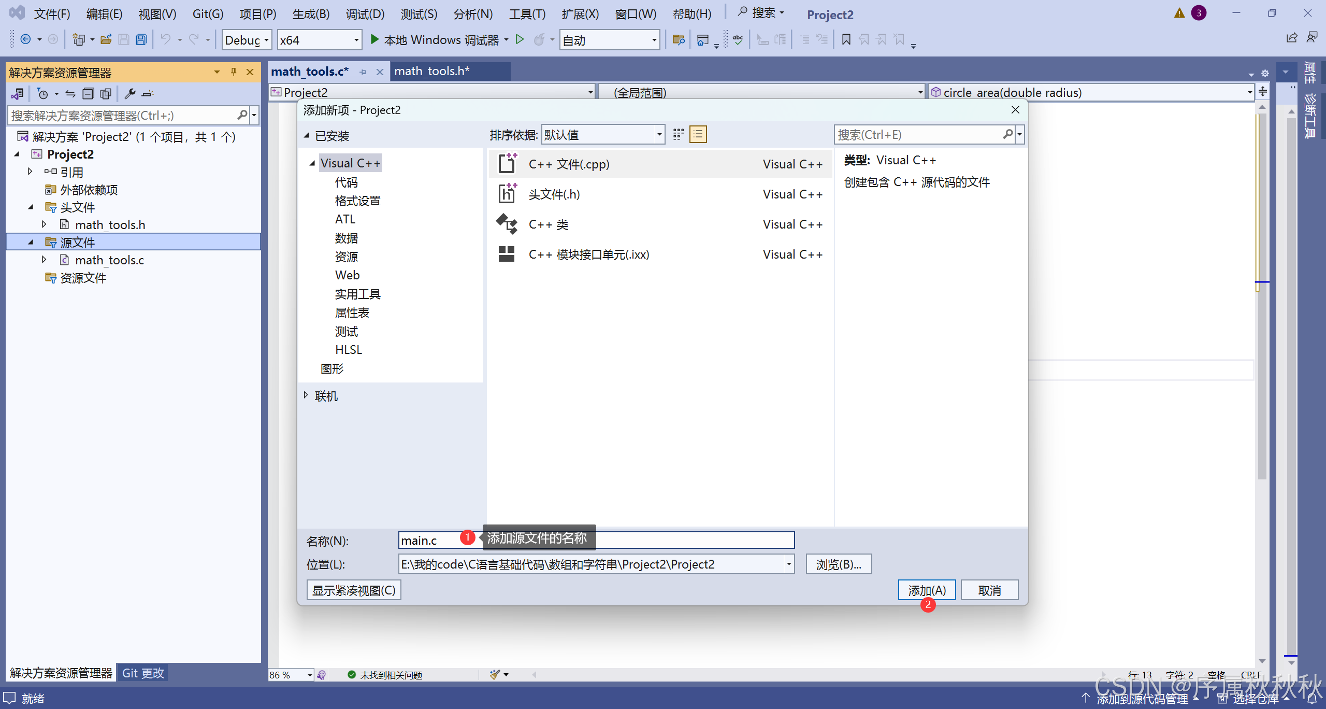Image resolution: width=1326 pixels, height=709 pixels.
Task: Expand the 联机 tree node
Action: (x=306, y=395)
